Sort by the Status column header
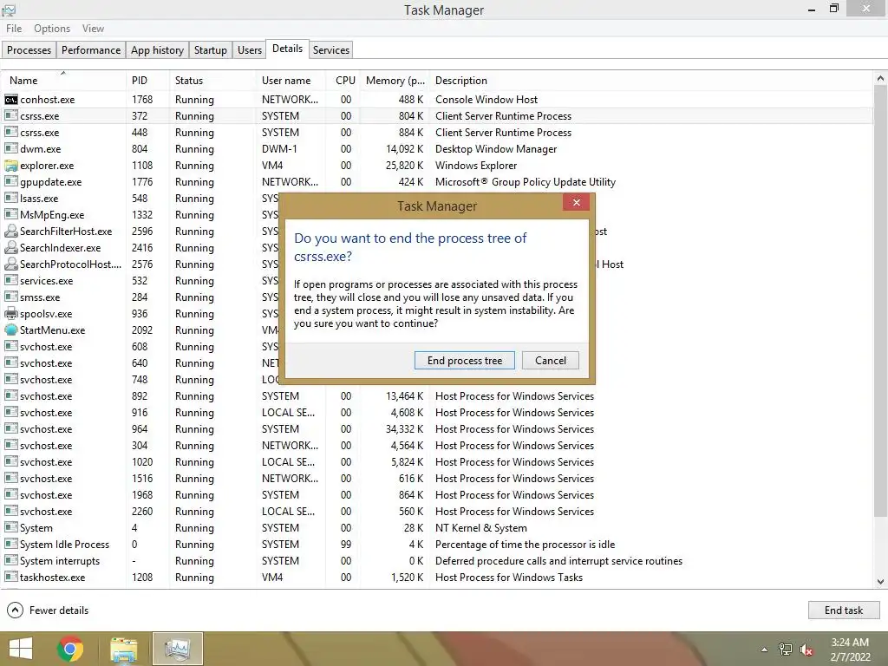This screenshot has width=888, height=666. (x=212, y=81)
